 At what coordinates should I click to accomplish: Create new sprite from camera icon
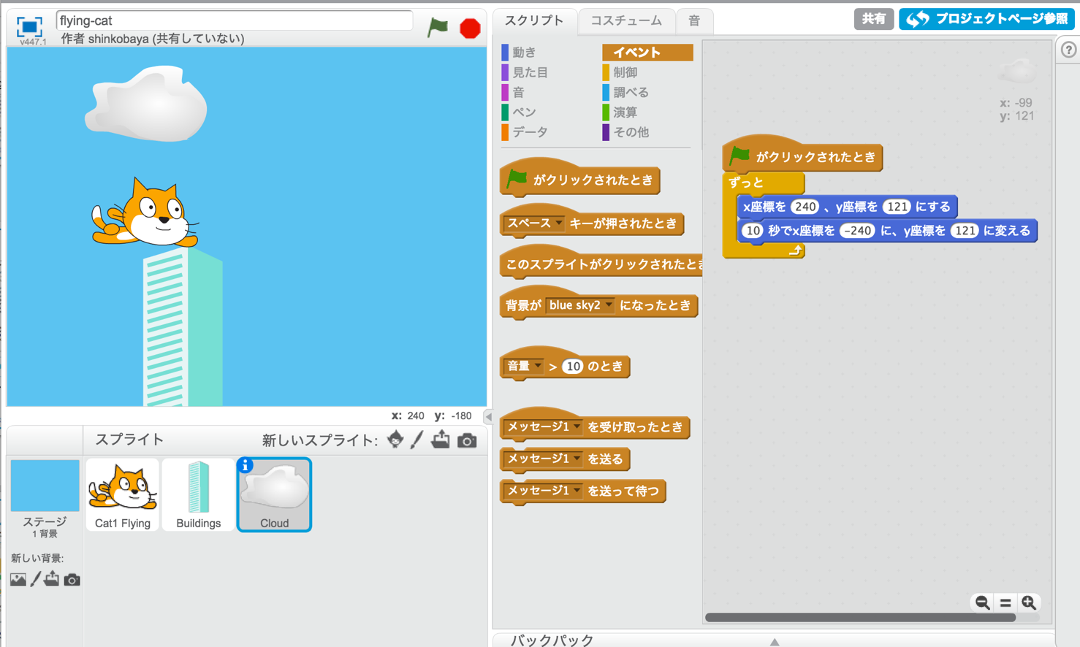point(467,440)
